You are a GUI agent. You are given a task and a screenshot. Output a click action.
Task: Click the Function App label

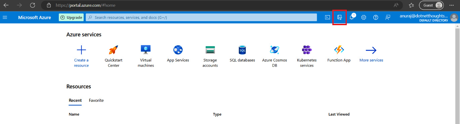pos(339,60)
